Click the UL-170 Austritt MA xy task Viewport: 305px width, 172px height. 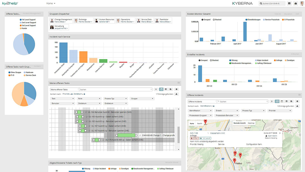pyautogui.click(x=124, y=140)
